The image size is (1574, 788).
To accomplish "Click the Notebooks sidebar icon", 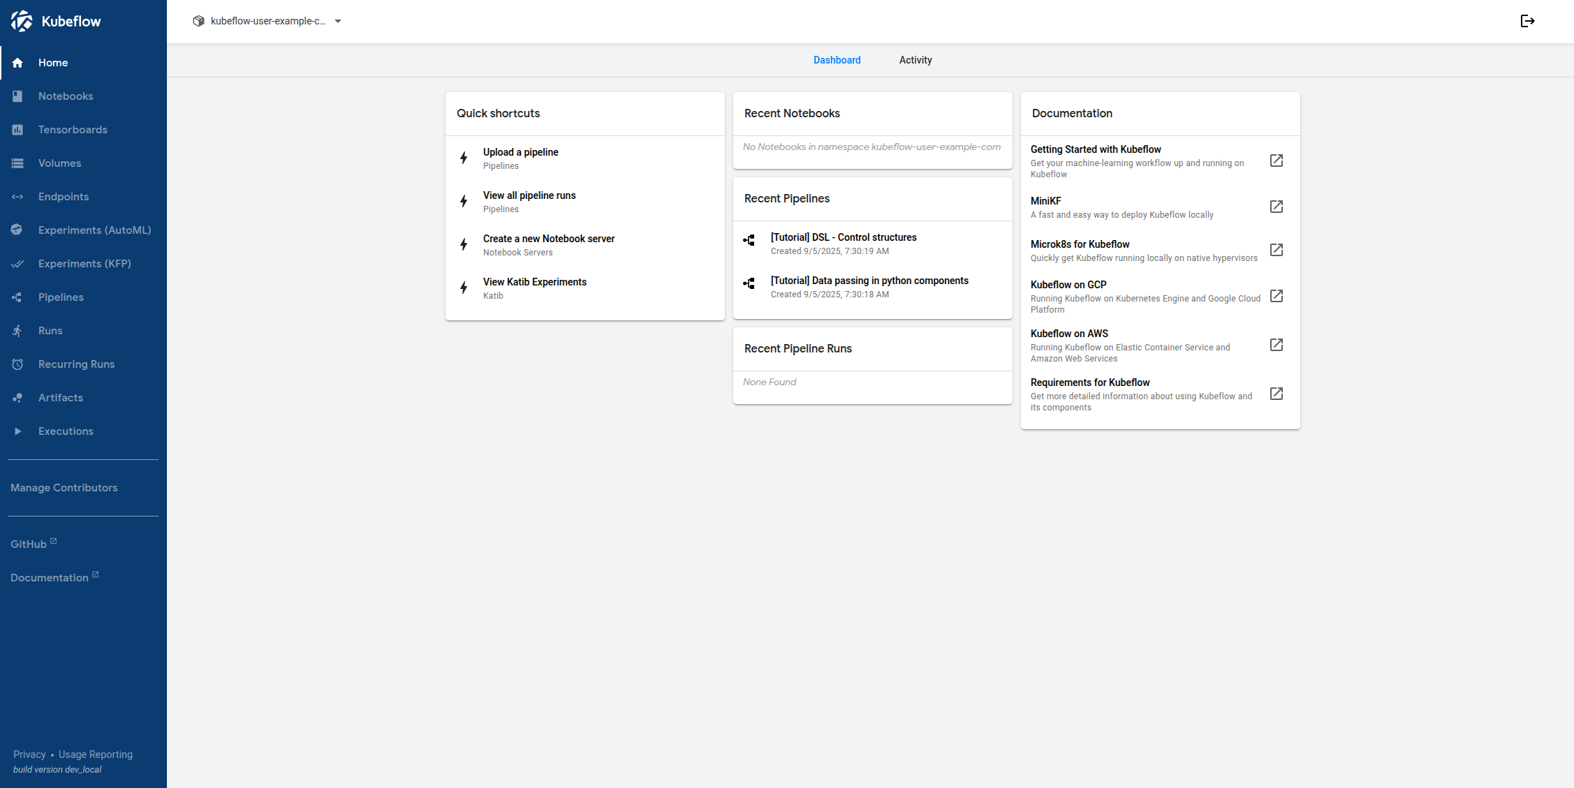I will tap(17, 96).
